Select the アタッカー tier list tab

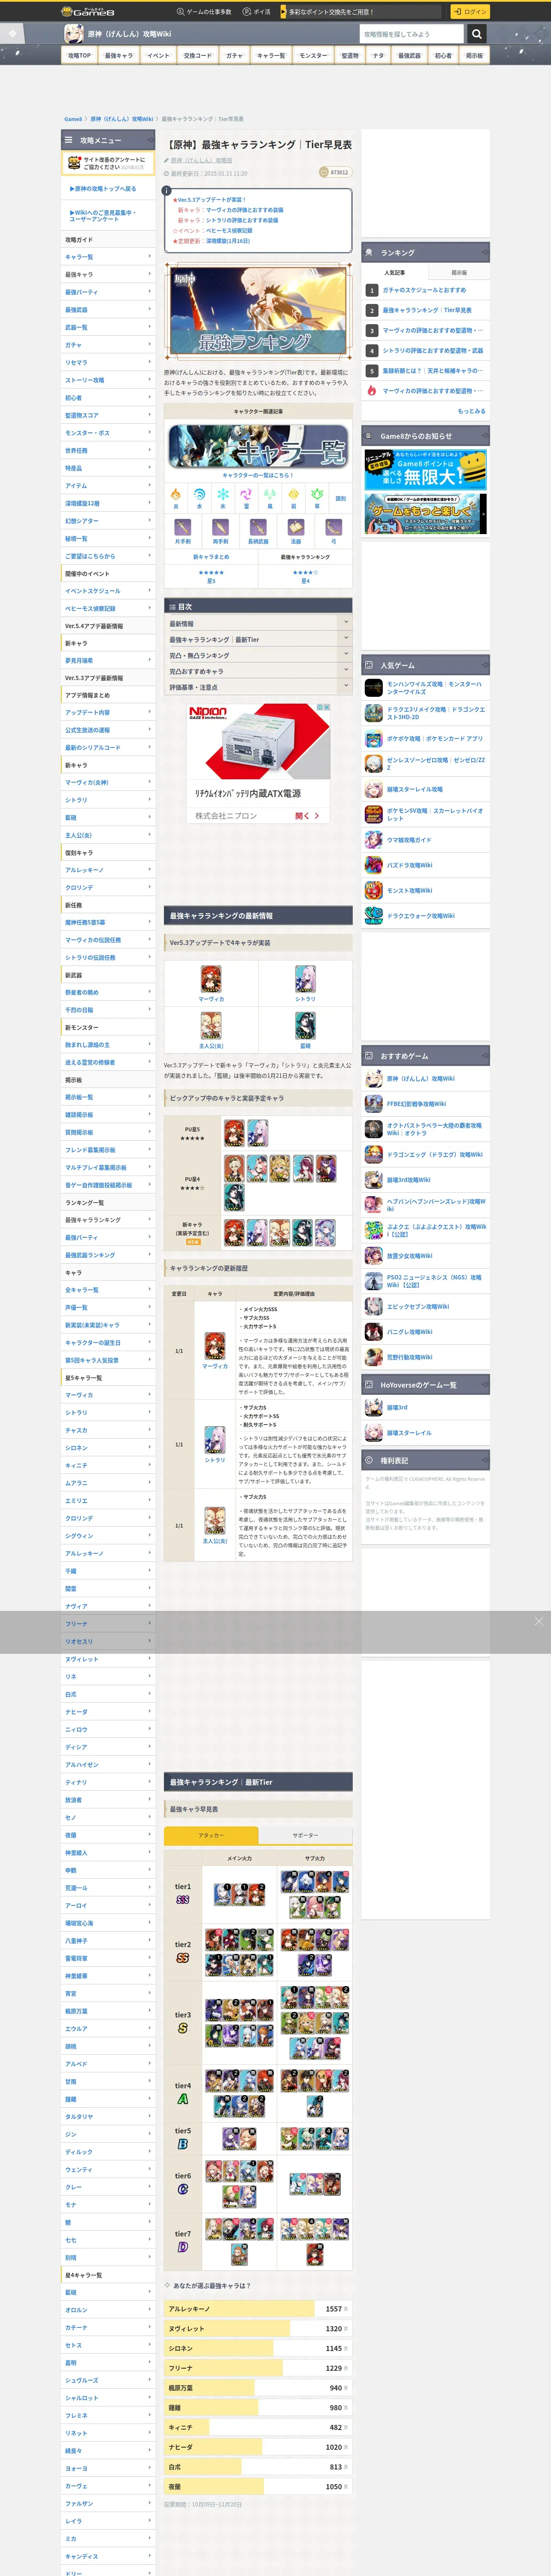click(x=211, y=1835)
